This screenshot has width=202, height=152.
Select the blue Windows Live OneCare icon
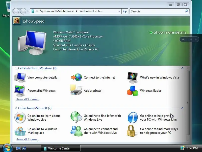pyautogui.click(x=133, y=118)
